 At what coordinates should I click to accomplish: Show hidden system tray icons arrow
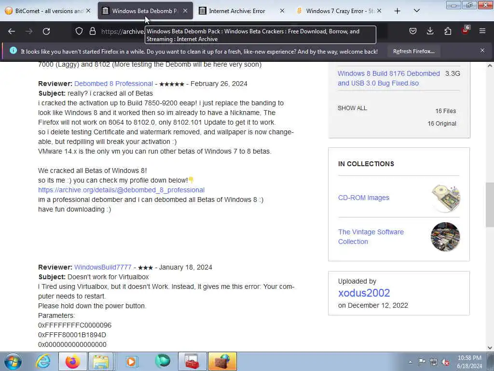[x=410, y=362]
